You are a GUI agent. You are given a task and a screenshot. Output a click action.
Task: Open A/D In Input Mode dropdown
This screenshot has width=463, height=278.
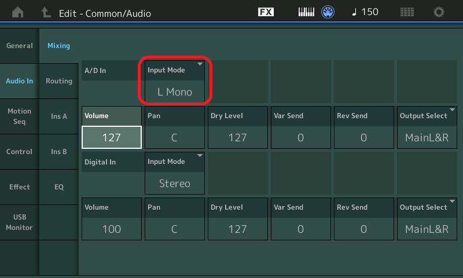[x=175, y=81]
